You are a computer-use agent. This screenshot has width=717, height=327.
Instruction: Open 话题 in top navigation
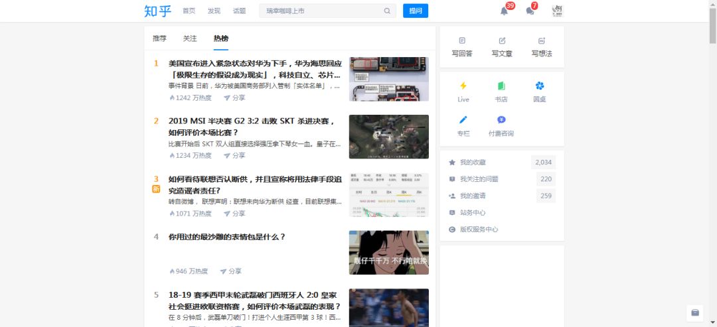pyautogui.click(x=239, y=11)
